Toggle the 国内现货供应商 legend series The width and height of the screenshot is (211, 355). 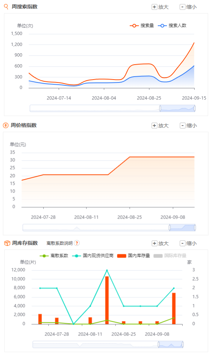[x=93, y=256]
